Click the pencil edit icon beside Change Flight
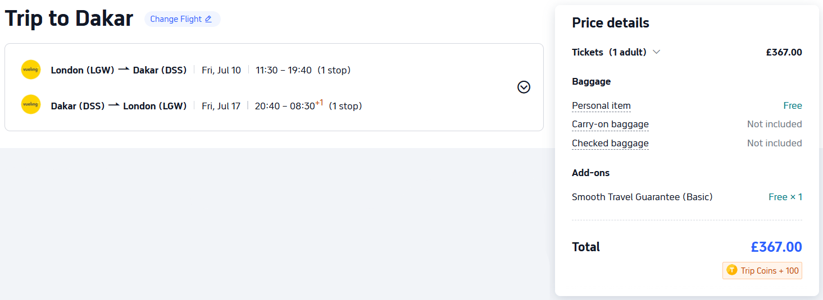The height and width of the screenshot is (300, 823). click(208, 19)
